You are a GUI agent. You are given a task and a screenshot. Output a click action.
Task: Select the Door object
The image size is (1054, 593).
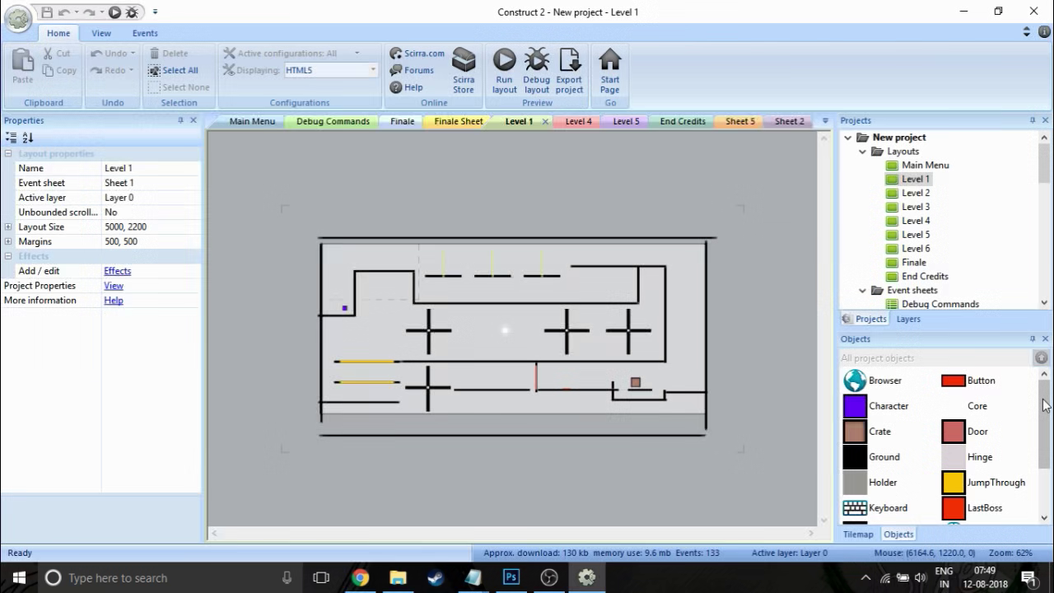954,432
